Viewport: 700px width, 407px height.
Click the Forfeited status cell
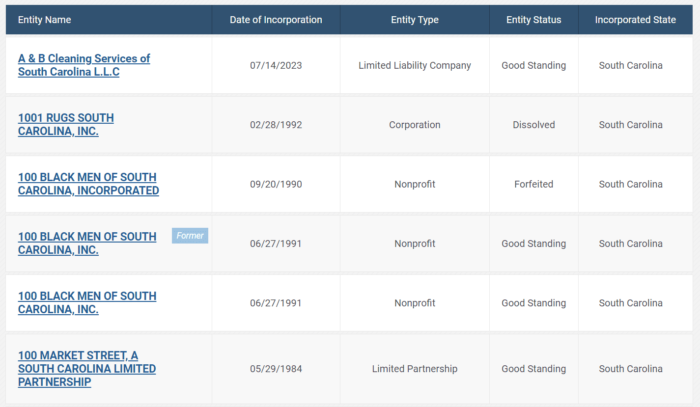tap(533, 184)
